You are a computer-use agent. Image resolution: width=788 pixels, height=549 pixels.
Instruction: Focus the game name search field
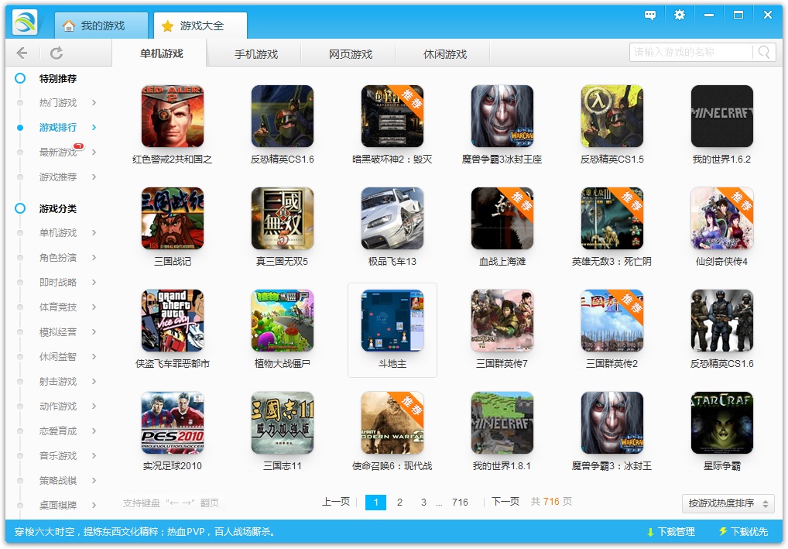(691, 53)
